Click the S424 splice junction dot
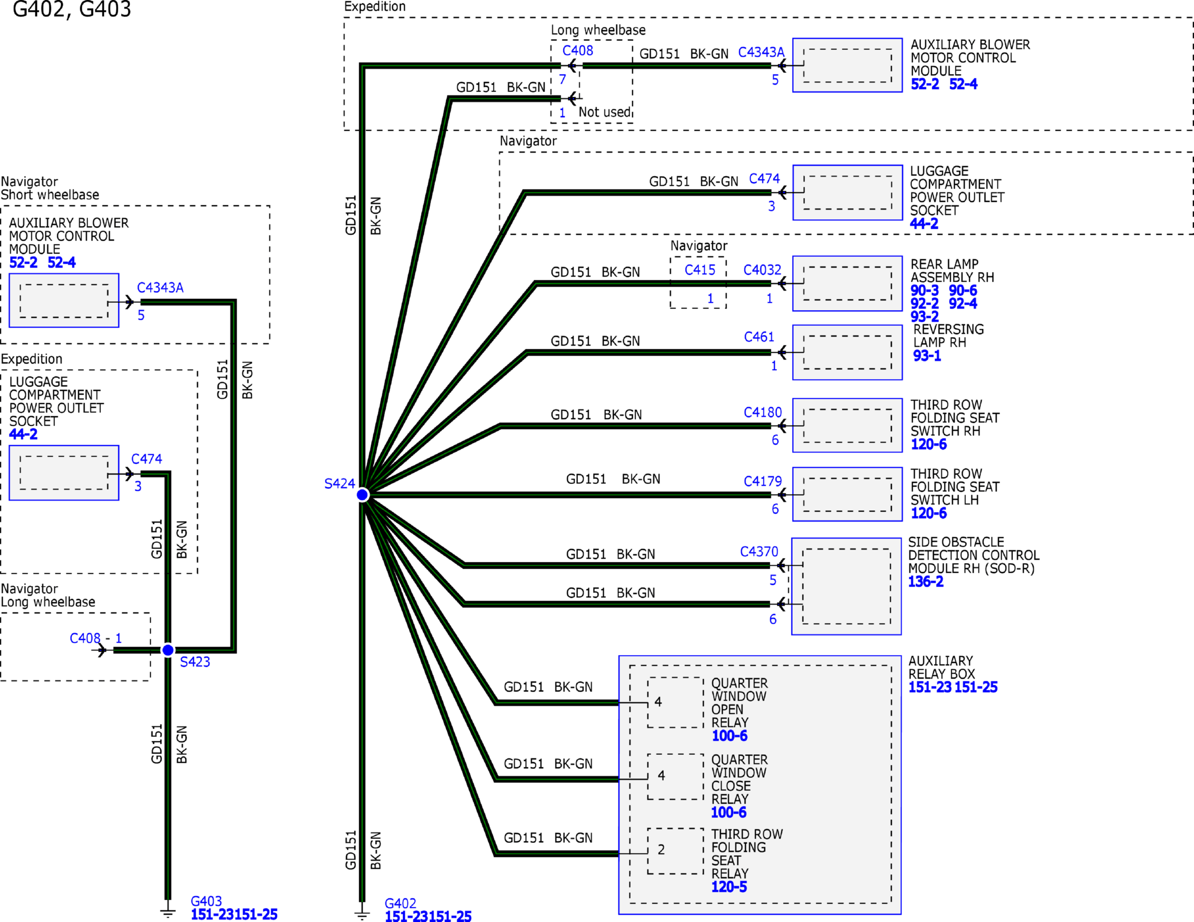 point(362,495)
